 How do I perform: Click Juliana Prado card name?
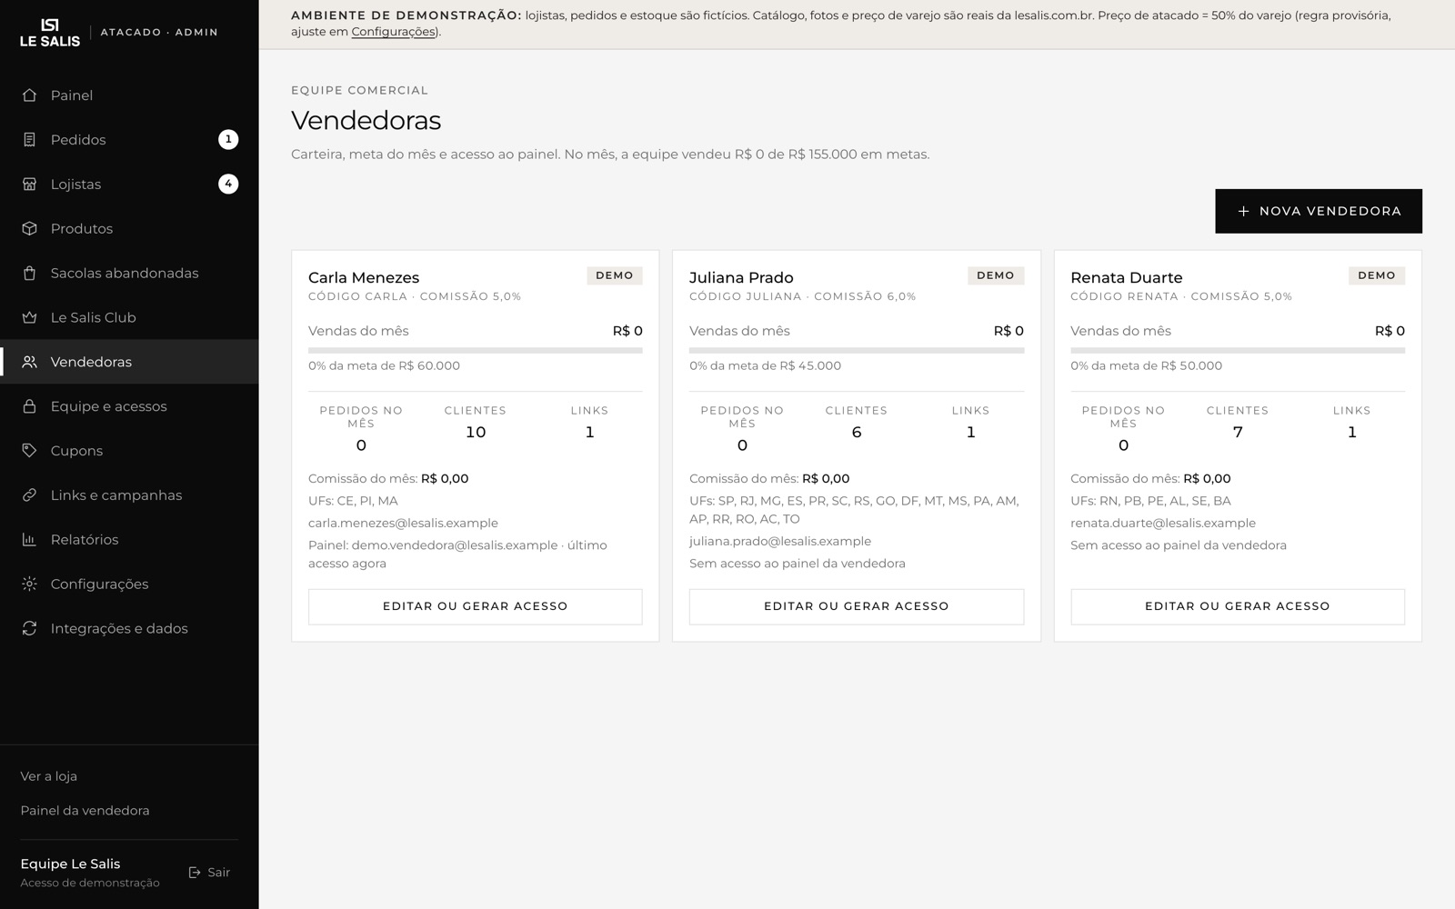(x=741, y=278)
